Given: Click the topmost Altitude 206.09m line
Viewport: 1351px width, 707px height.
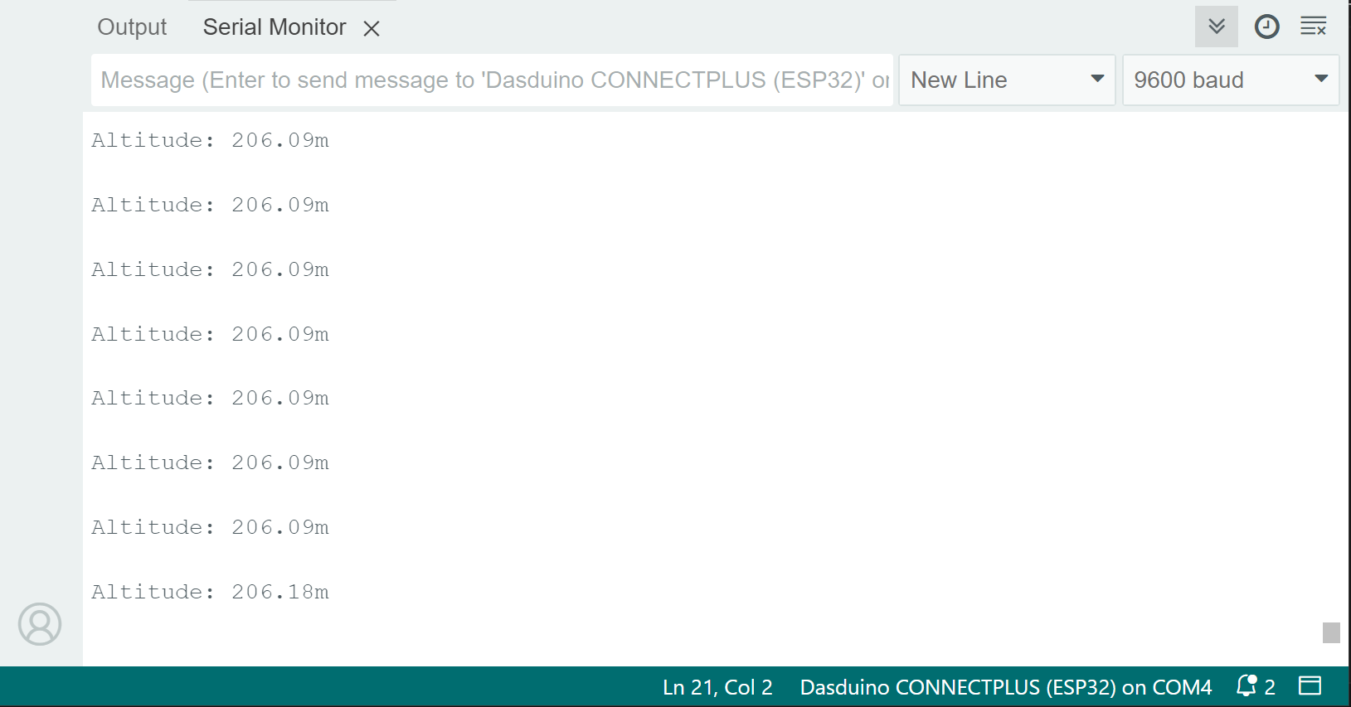Looking at the screenshot, I should coord(210,140).
